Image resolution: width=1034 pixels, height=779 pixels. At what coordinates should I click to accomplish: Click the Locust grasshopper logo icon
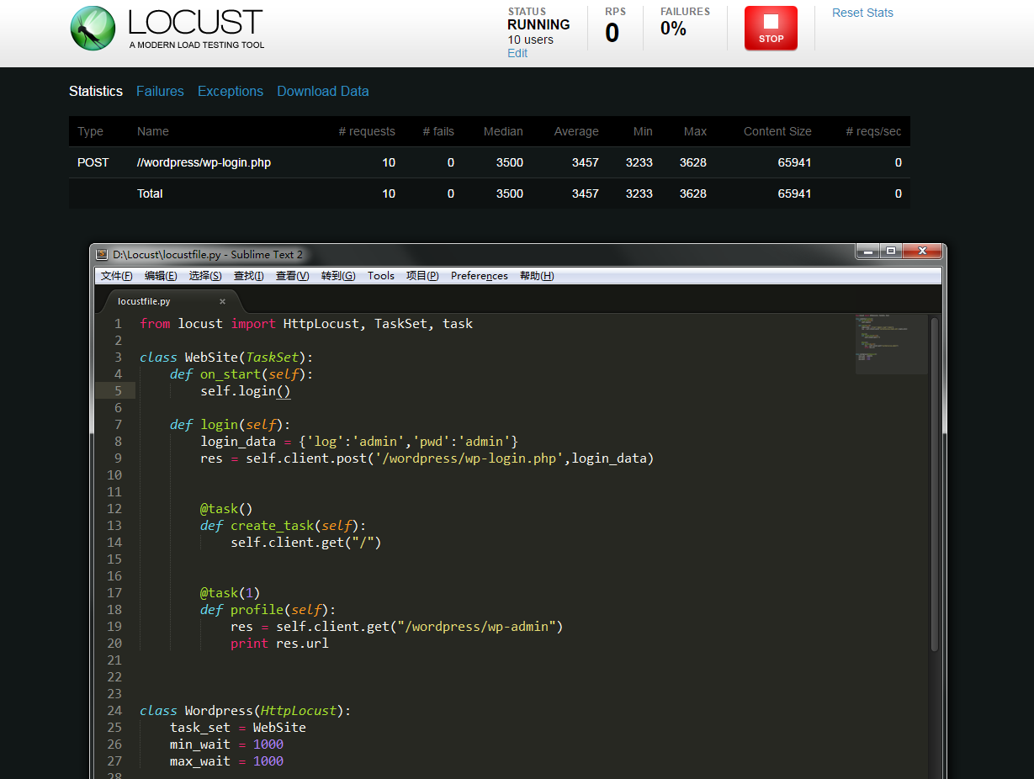93,28
